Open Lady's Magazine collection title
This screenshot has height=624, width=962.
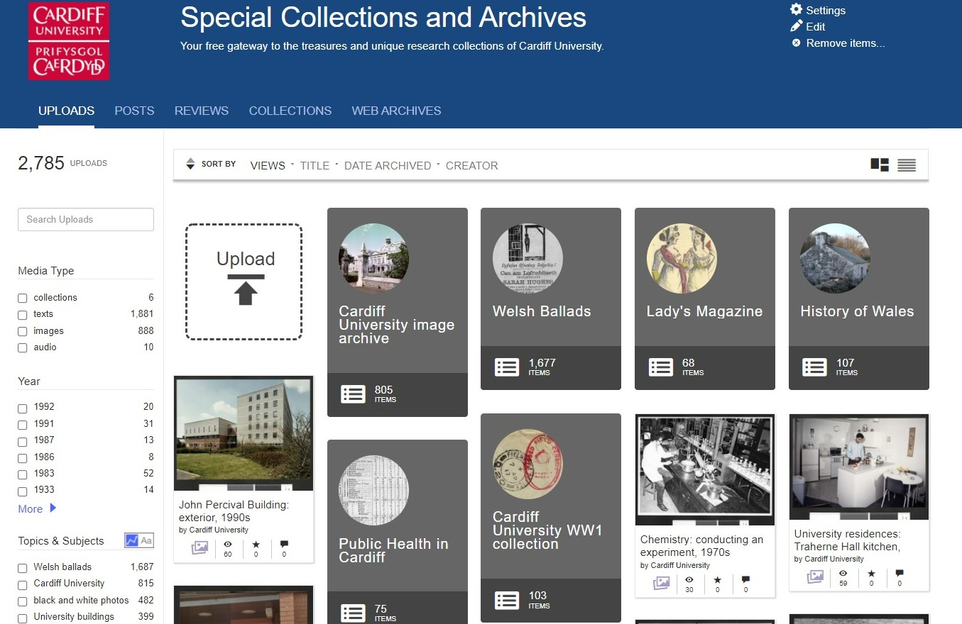(x=704, y=311)
